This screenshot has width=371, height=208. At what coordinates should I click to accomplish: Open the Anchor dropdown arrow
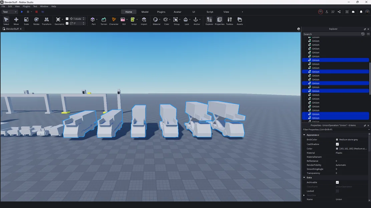pos(200,20)
